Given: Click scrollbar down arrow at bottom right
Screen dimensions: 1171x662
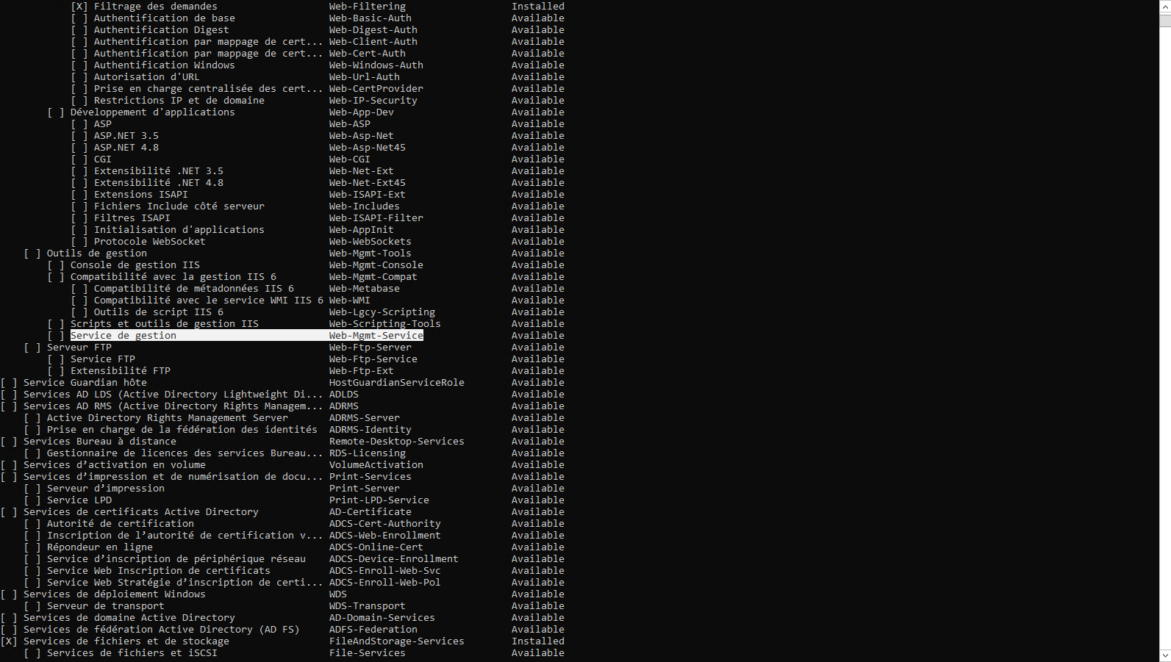Looking at the screenshot, I should 1164,655.
